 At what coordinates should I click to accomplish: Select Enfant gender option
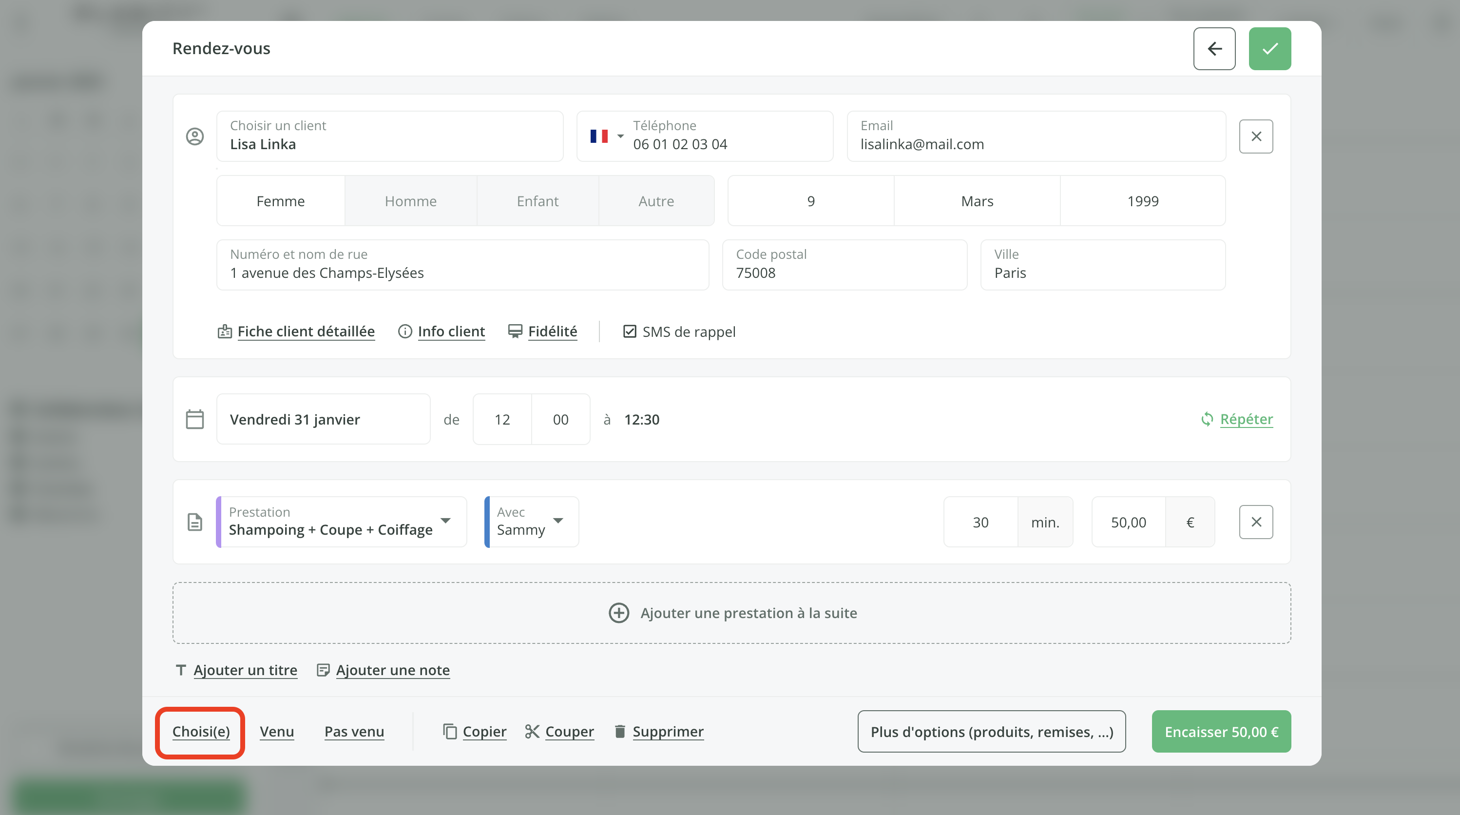point(538,201)
